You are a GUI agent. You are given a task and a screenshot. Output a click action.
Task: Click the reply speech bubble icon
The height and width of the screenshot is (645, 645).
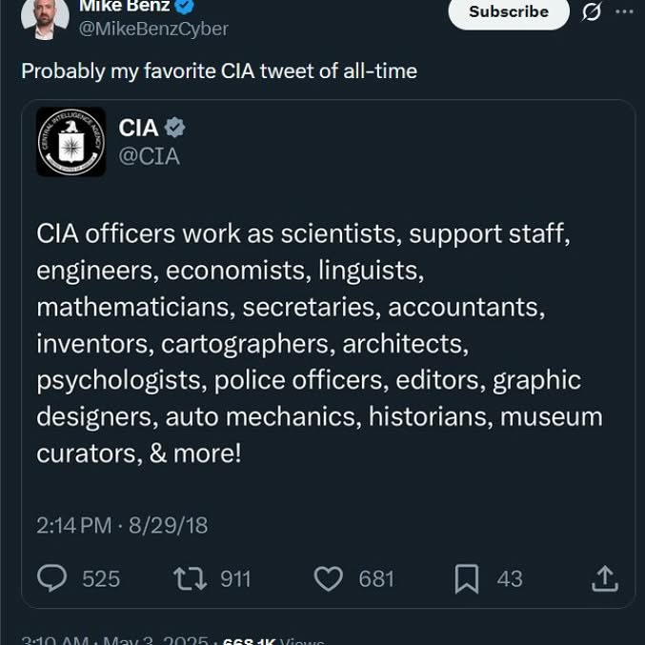[x=51, y=578]
